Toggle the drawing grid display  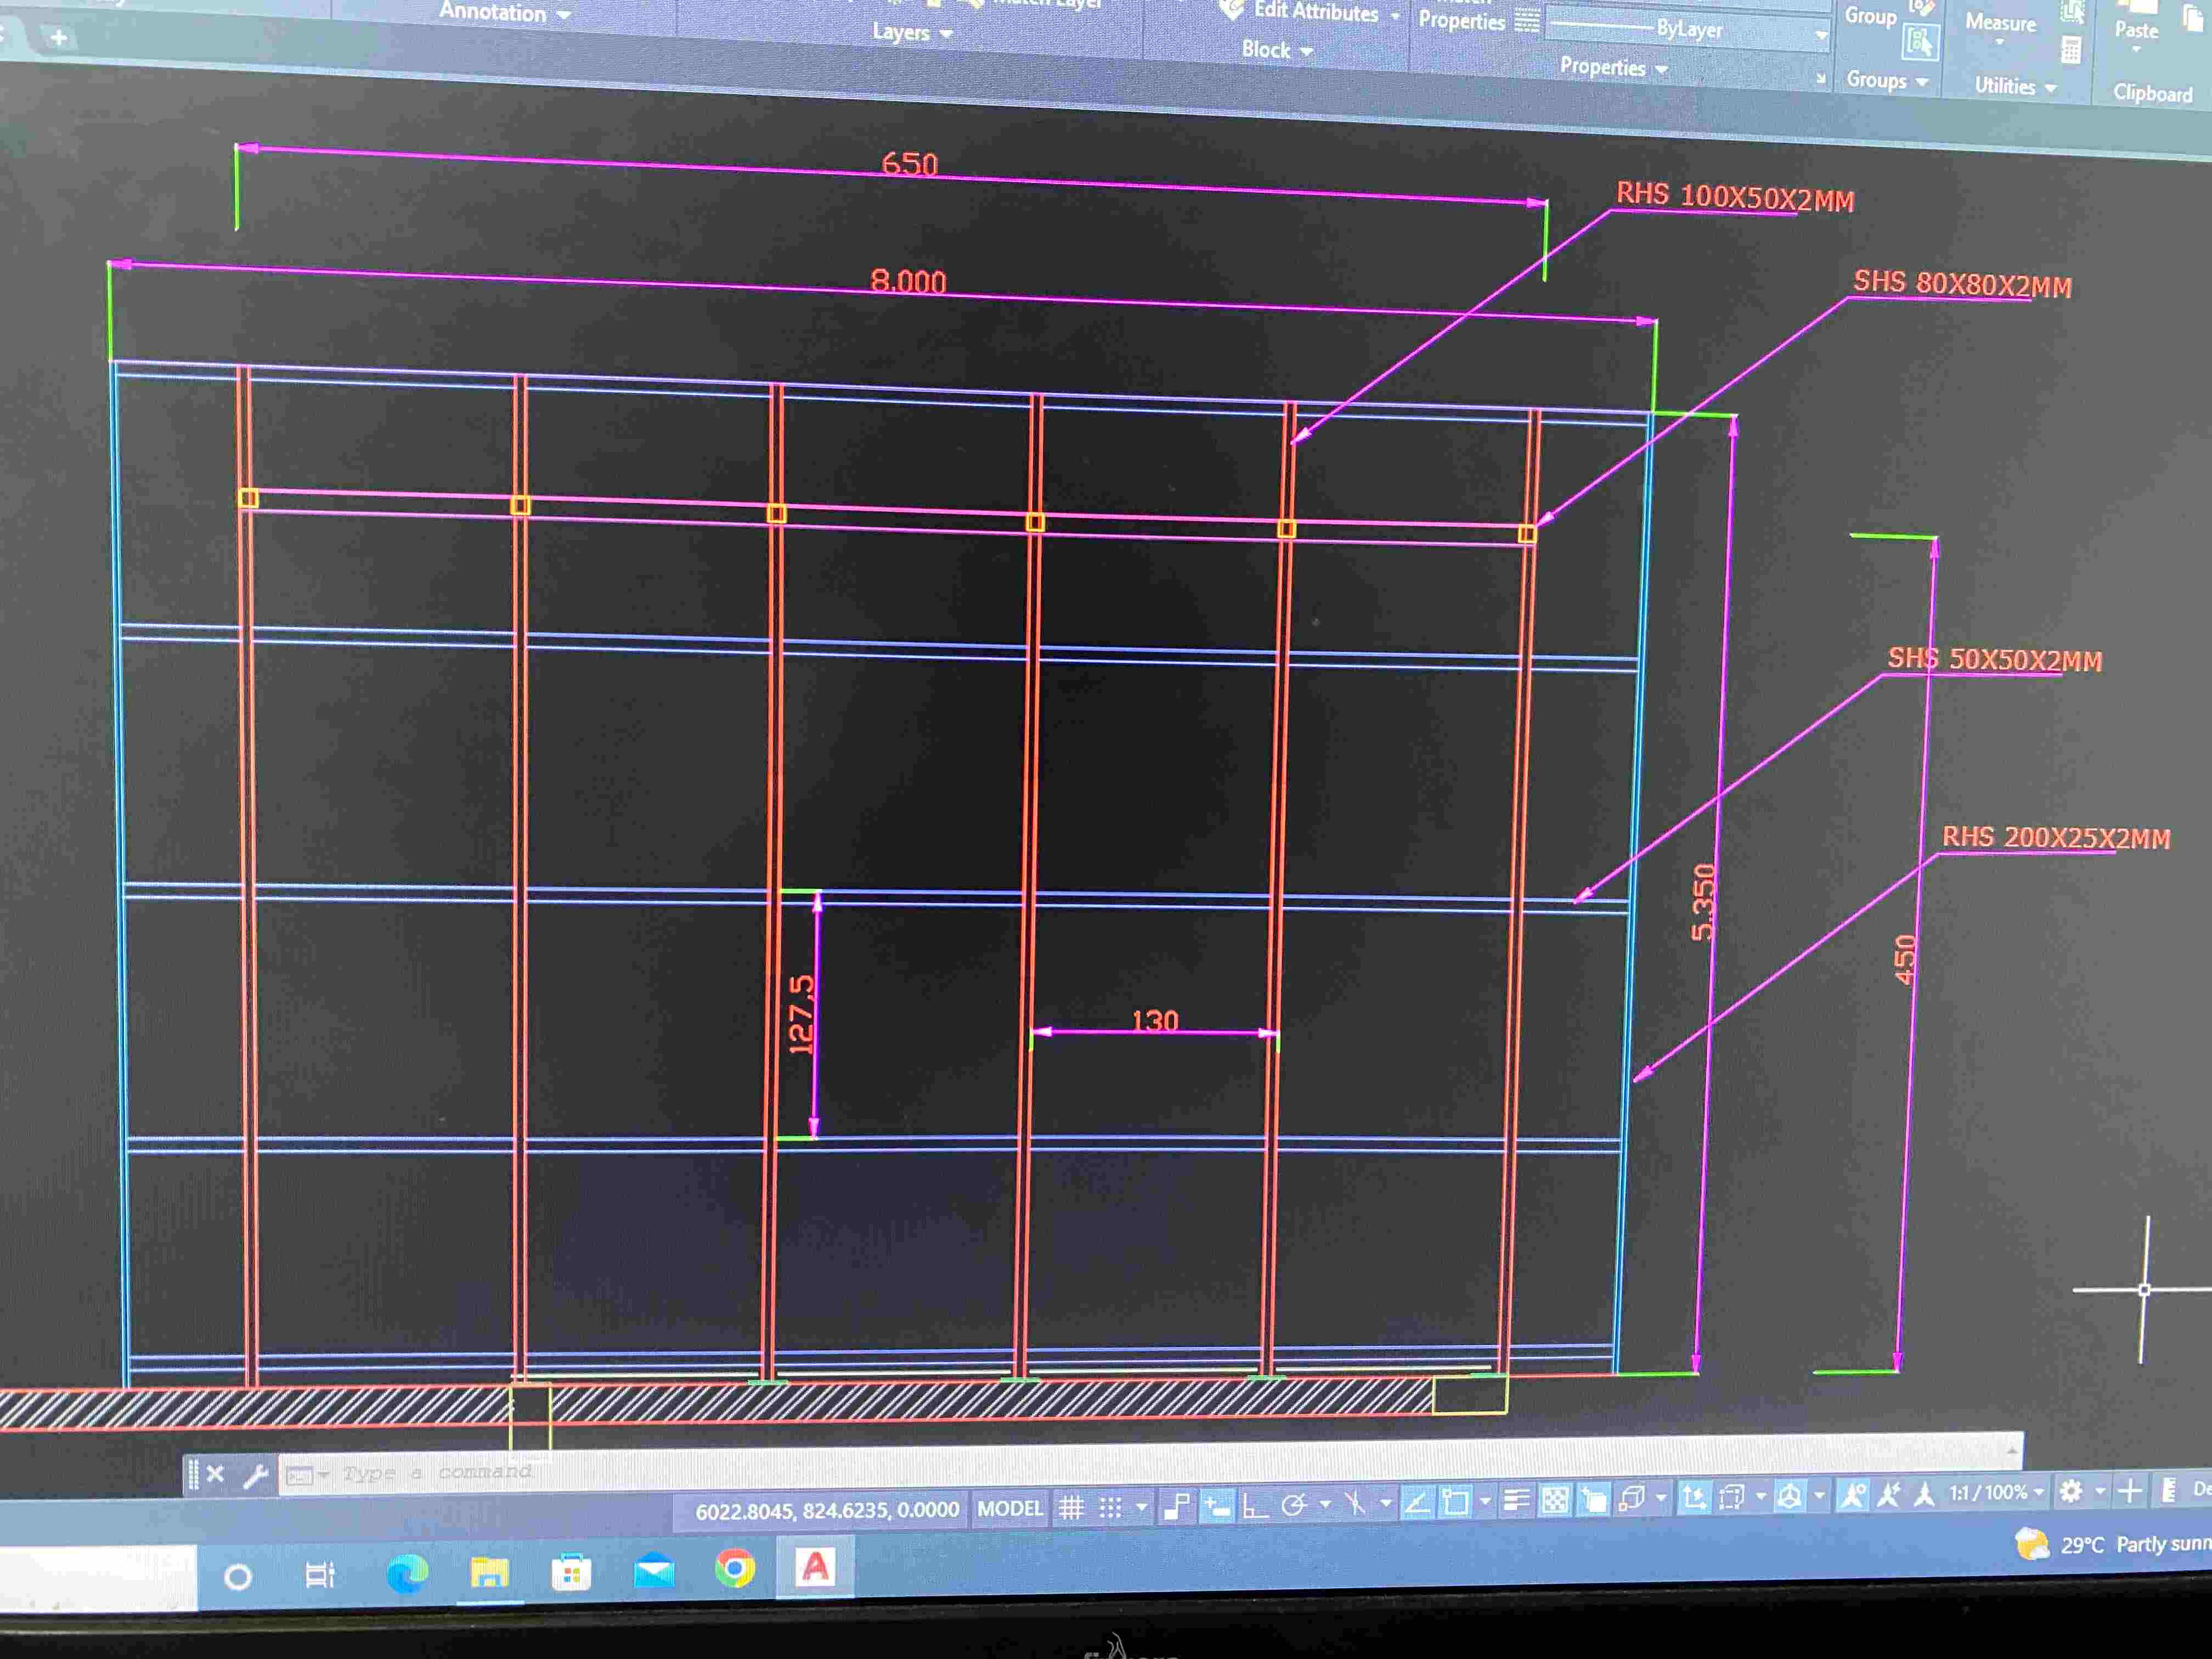click(x=1071, y=1508)
